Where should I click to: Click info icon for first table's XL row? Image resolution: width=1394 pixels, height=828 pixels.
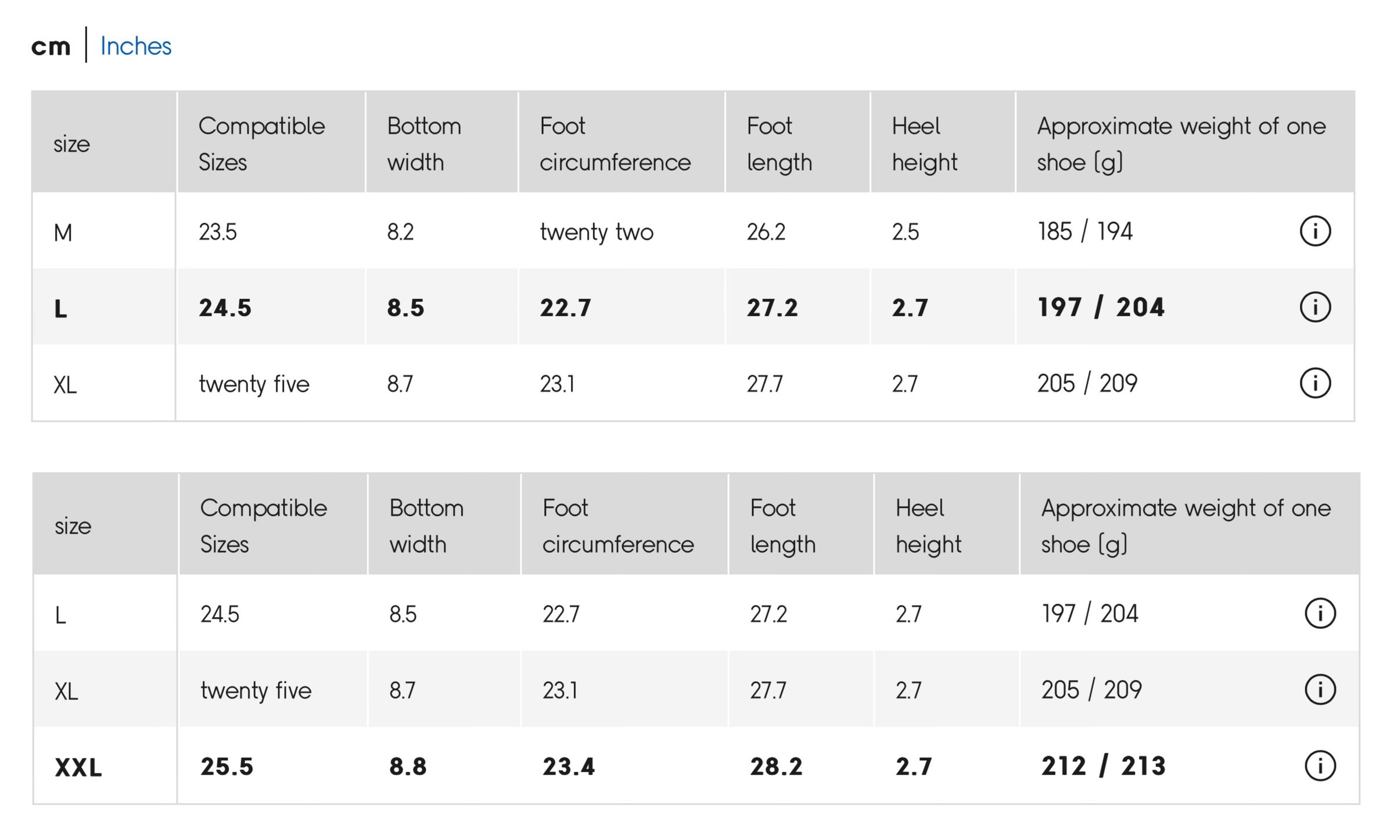(x=1315, y=383)
